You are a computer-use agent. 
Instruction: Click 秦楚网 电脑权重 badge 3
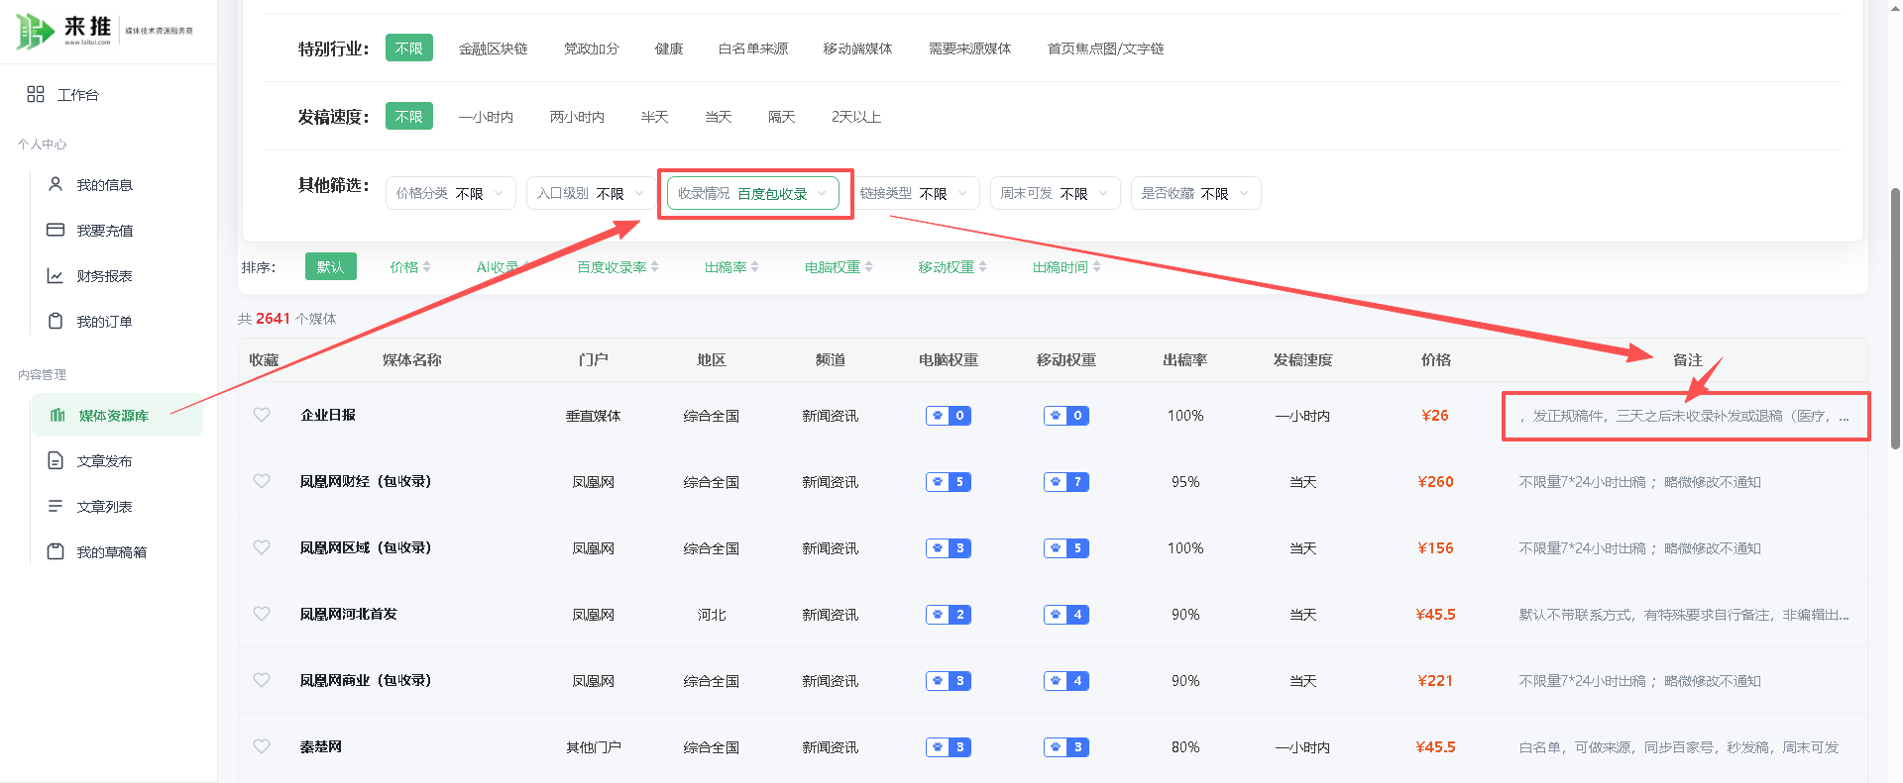click(949, 747)
